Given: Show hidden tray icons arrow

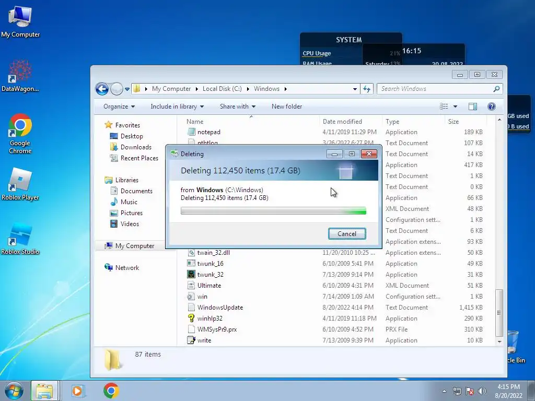Looking at the screenshot, I should click(444, 391).
